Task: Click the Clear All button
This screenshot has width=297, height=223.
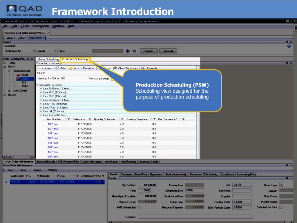Action: click(169, 51)
